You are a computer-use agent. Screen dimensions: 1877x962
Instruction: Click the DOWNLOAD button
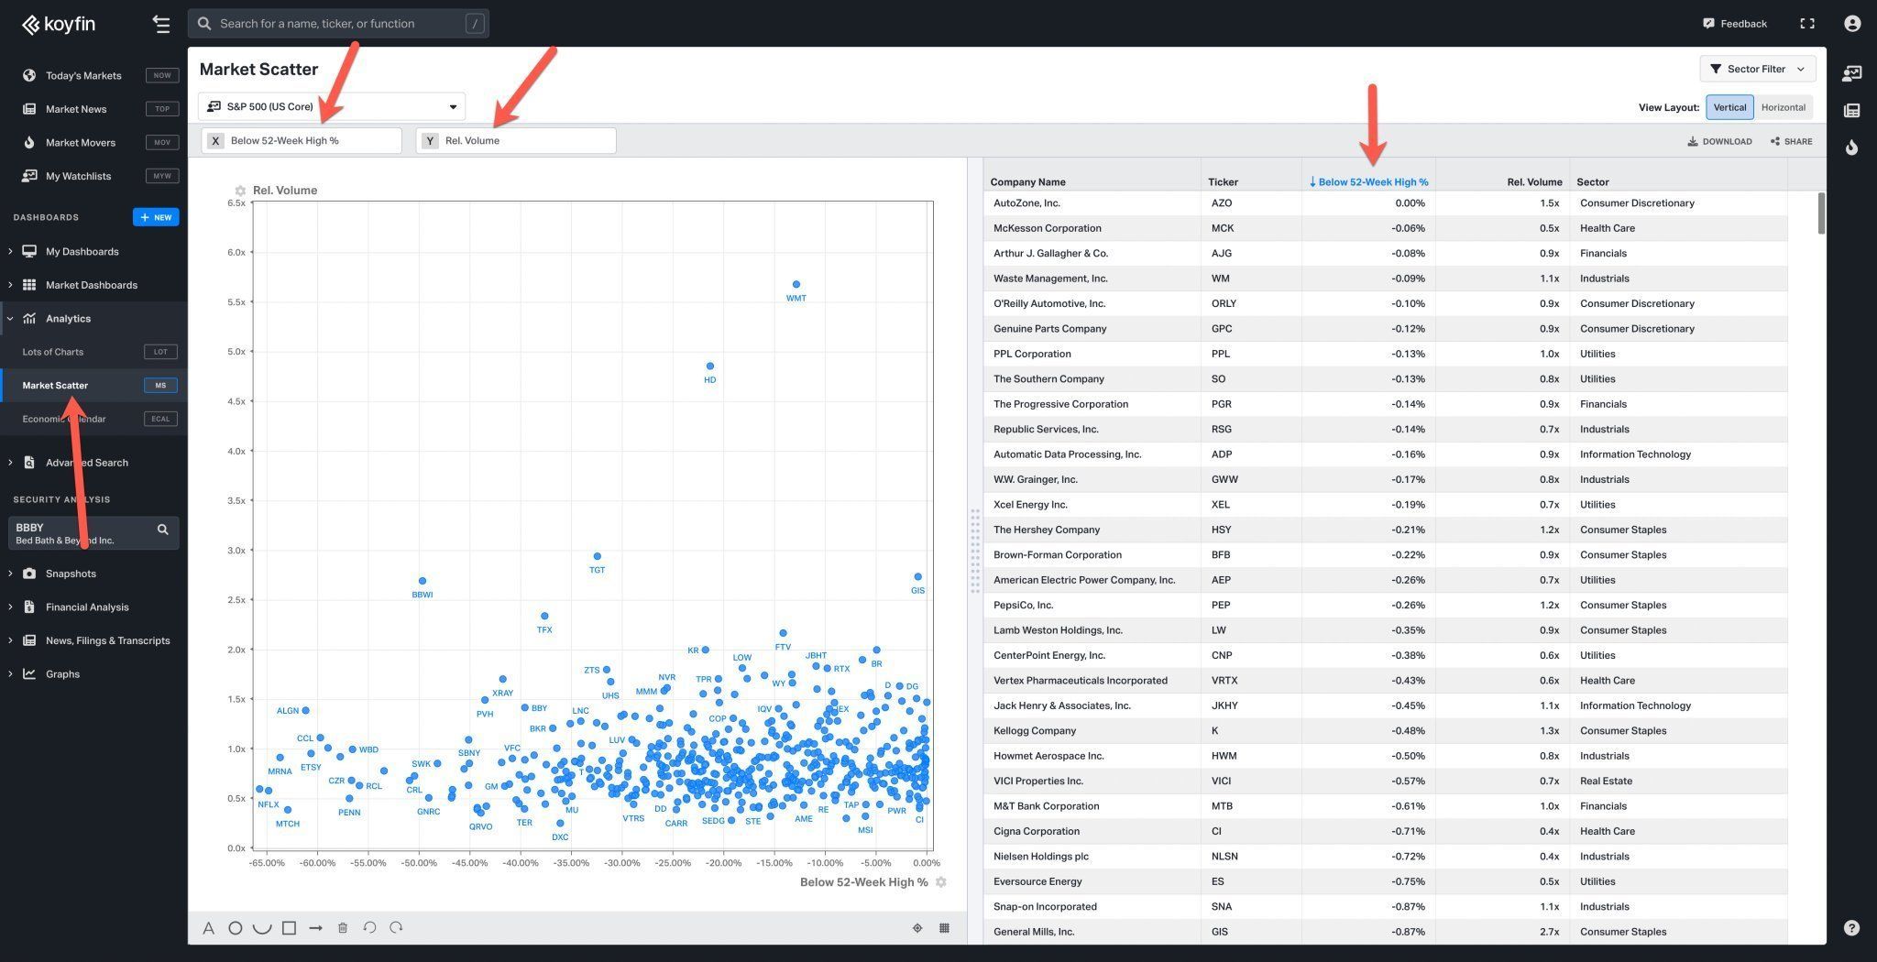(1719, 141)
